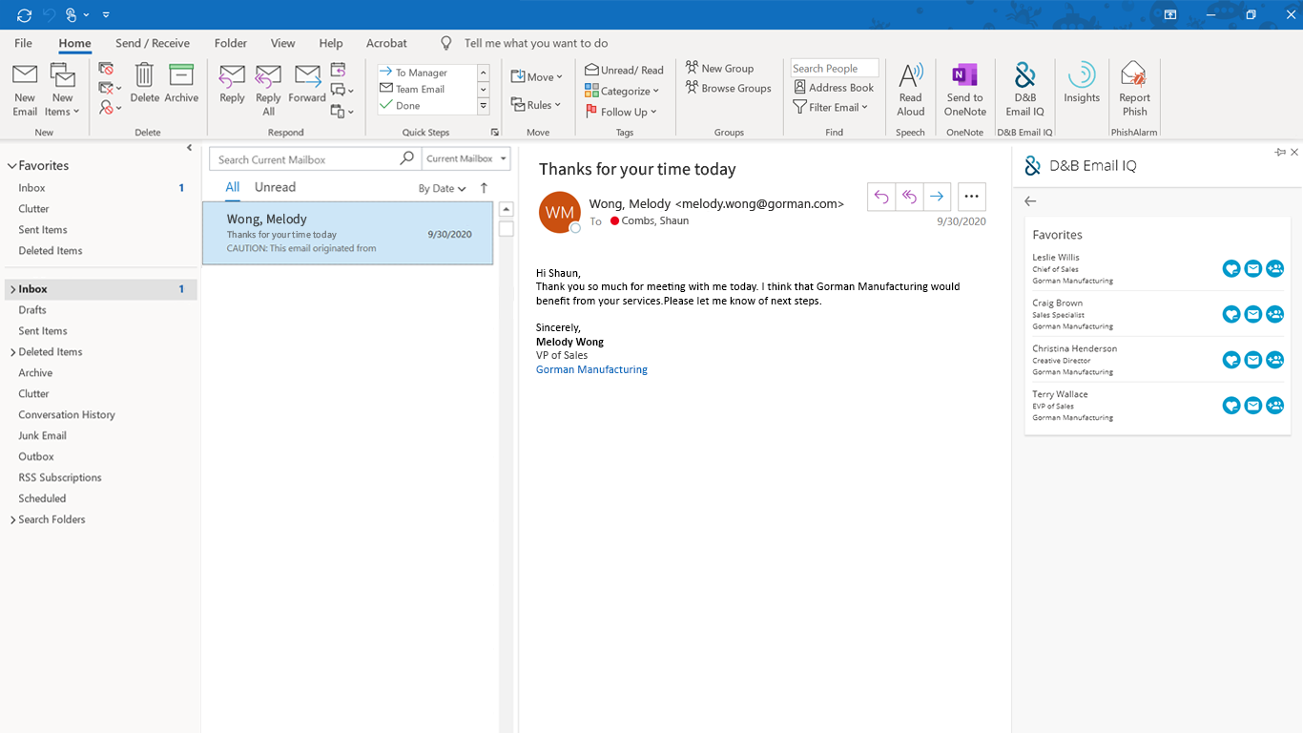Open the Current Mailbox scope dropdown

click(466, 158)
